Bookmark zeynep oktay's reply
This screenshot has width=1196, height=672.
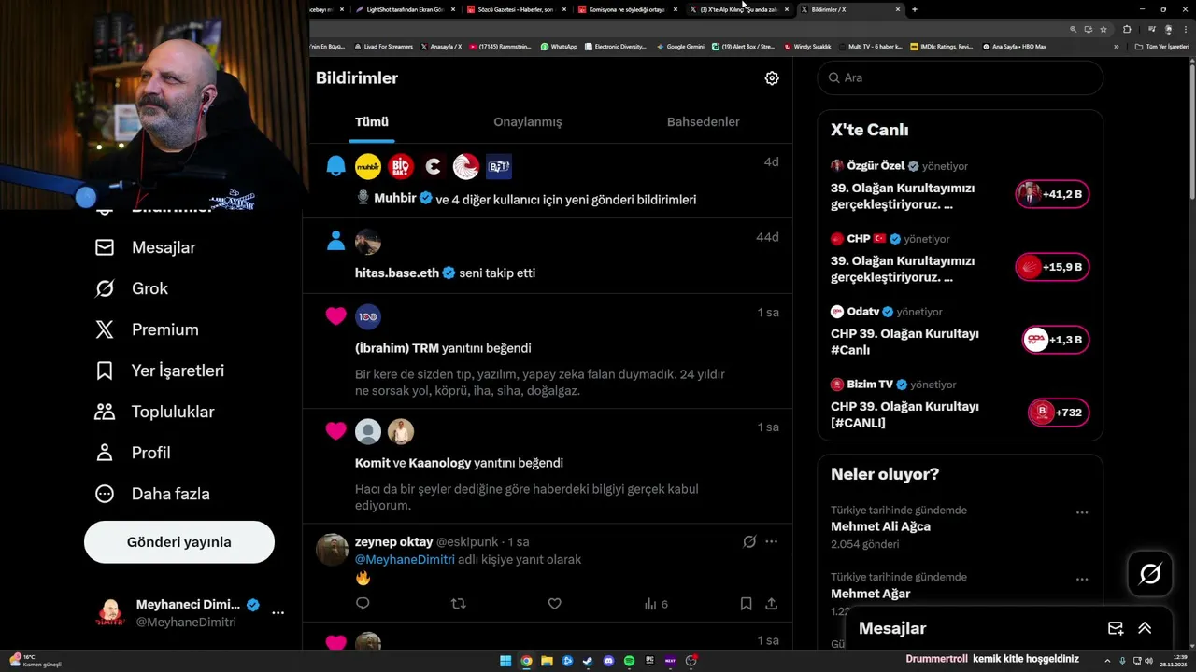pos(746,604)
